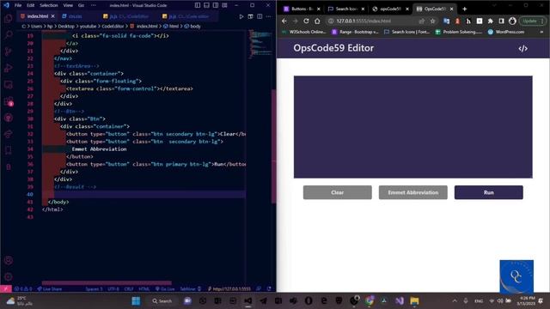Close the active OpsCode59 browser tab
This screenshot has width=550, height=309.
452,9
